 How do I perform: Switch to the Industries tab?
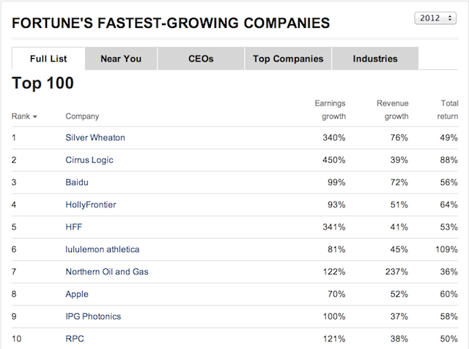coord(375,59)
